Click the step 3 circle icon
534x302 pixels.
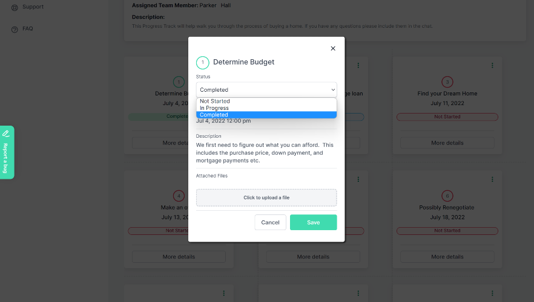[x=447, y=82]
